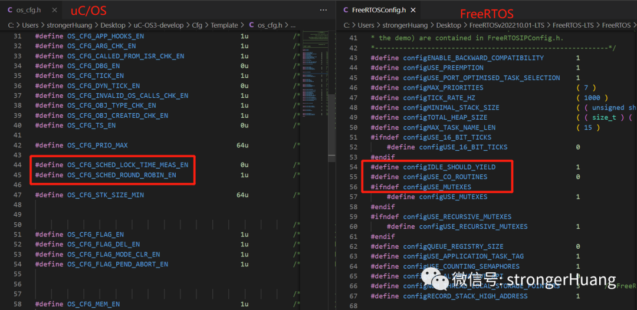Open Template folder breadcrumb segment
637x310 pixels.
coord(224,25)
